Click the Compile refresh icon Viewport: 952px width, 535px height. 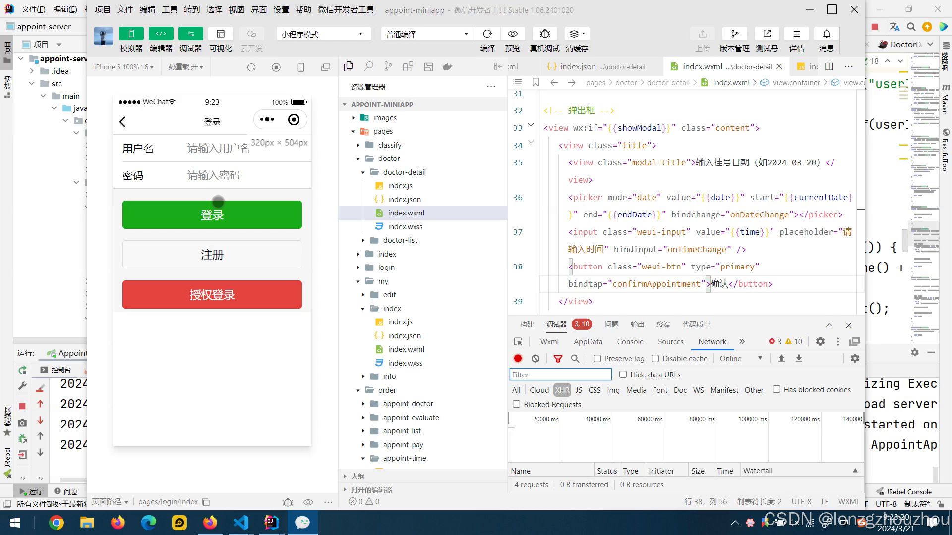(487, 34)
